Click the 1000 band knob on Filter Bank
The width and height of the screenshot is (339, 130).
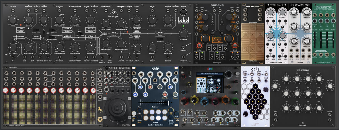pyautogui.click(x=308, y=79)
